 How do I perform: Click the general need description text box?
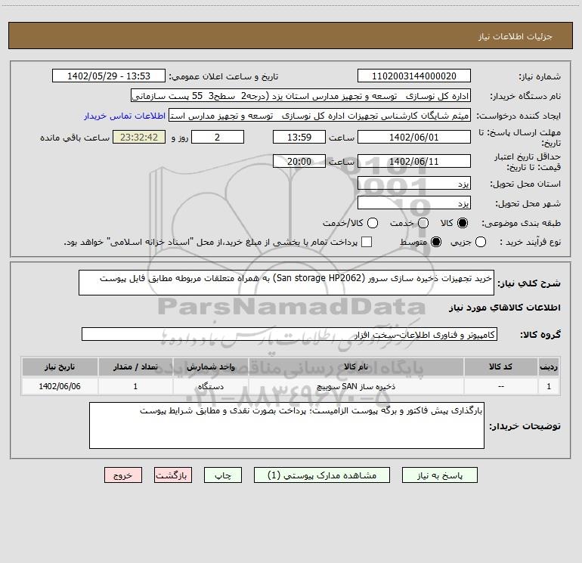286,283
